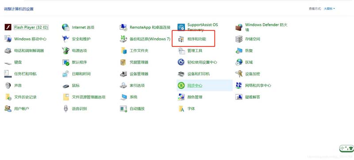Click 网络和共享中心 link
Image resolution: width=354 pixels, height=160 pixels.
258,85
